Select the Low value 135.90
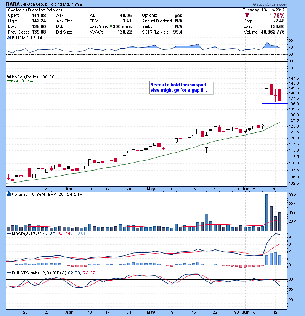The width and height of the screenshot is (305, 316). (39, 26)
